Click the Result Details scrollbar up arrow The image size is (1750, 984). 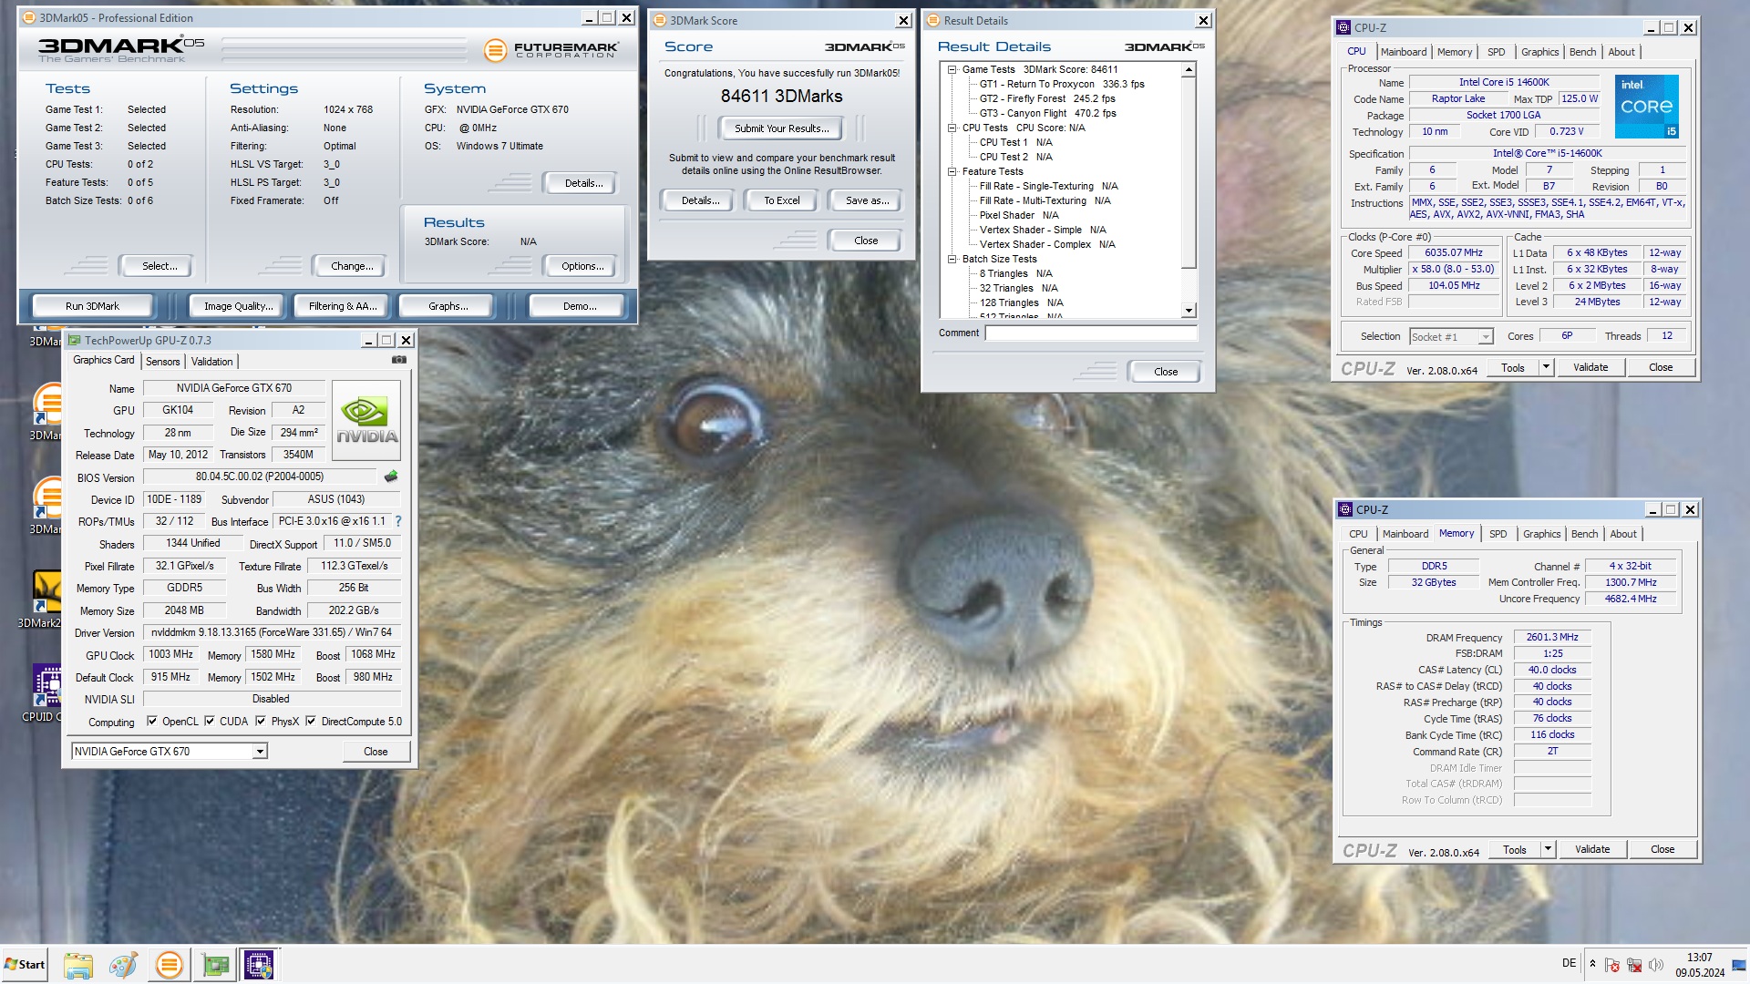(1189, 70)
